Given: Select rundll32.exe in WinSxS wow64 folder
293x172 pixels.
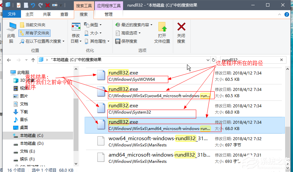Looking at the screenshot, I should coord(185,92).
